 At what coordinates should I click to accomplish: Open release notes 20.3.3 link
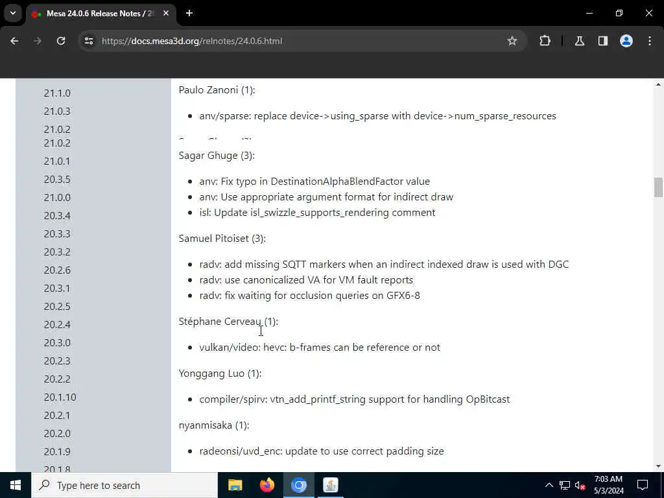coord(57,234)
